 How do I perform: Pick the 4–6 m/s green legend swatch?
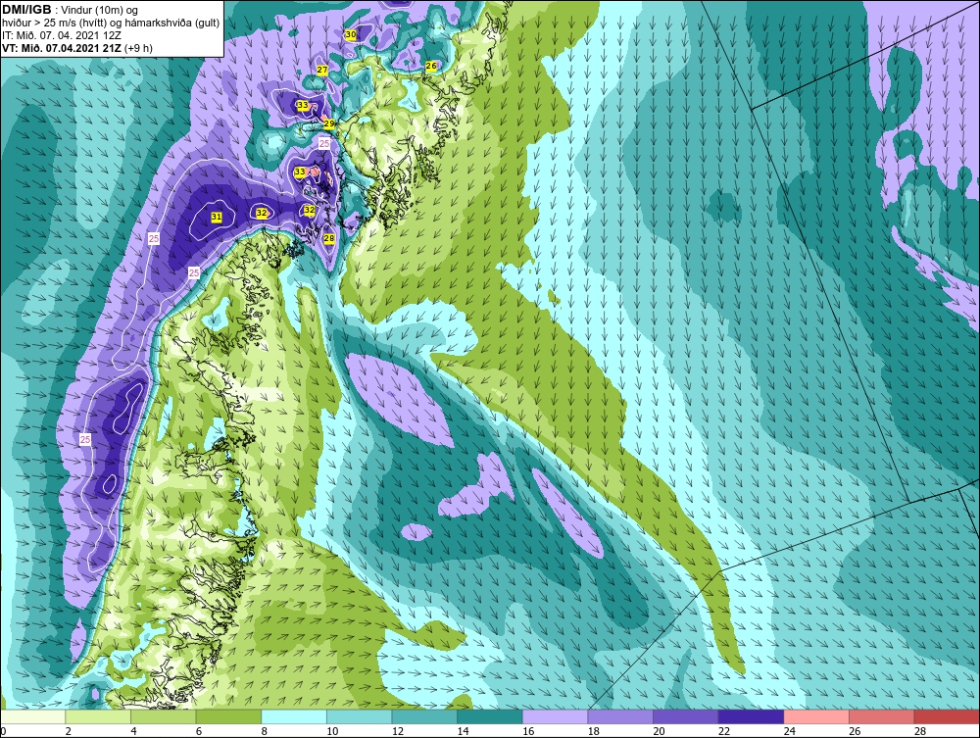[163, 716]
